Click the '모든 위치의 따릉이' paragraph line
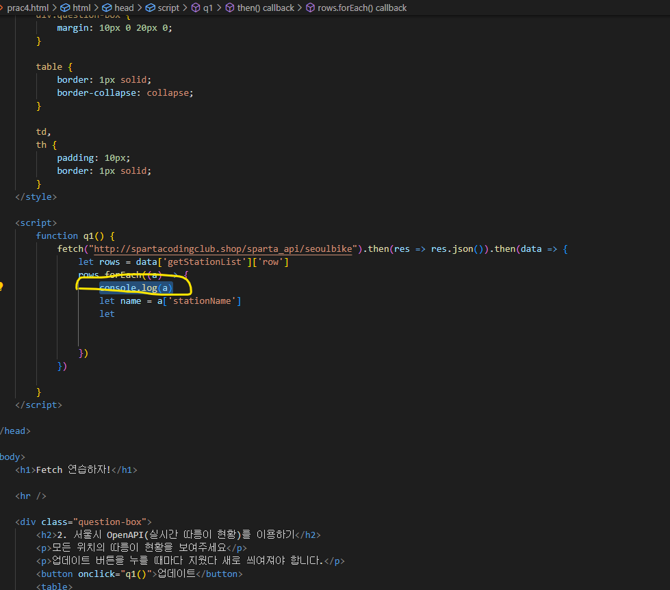670x590 pixels. point(142,548)
